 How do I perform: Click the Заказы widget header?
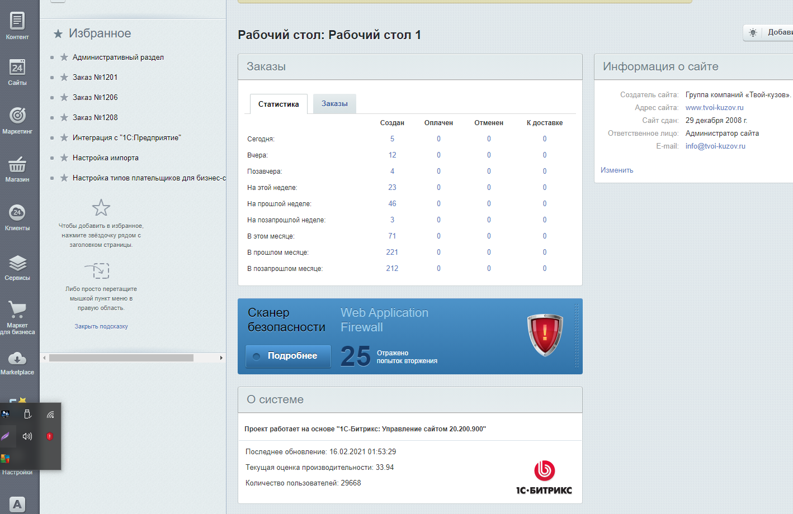(x=410, y=67)
